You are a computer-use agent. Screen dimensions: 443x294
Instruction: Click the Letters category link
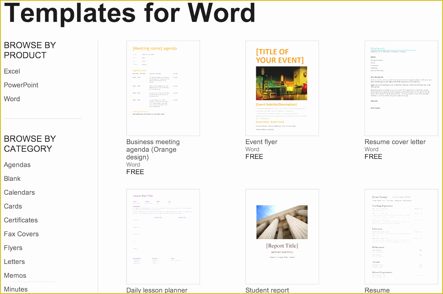tap(14, 262)
